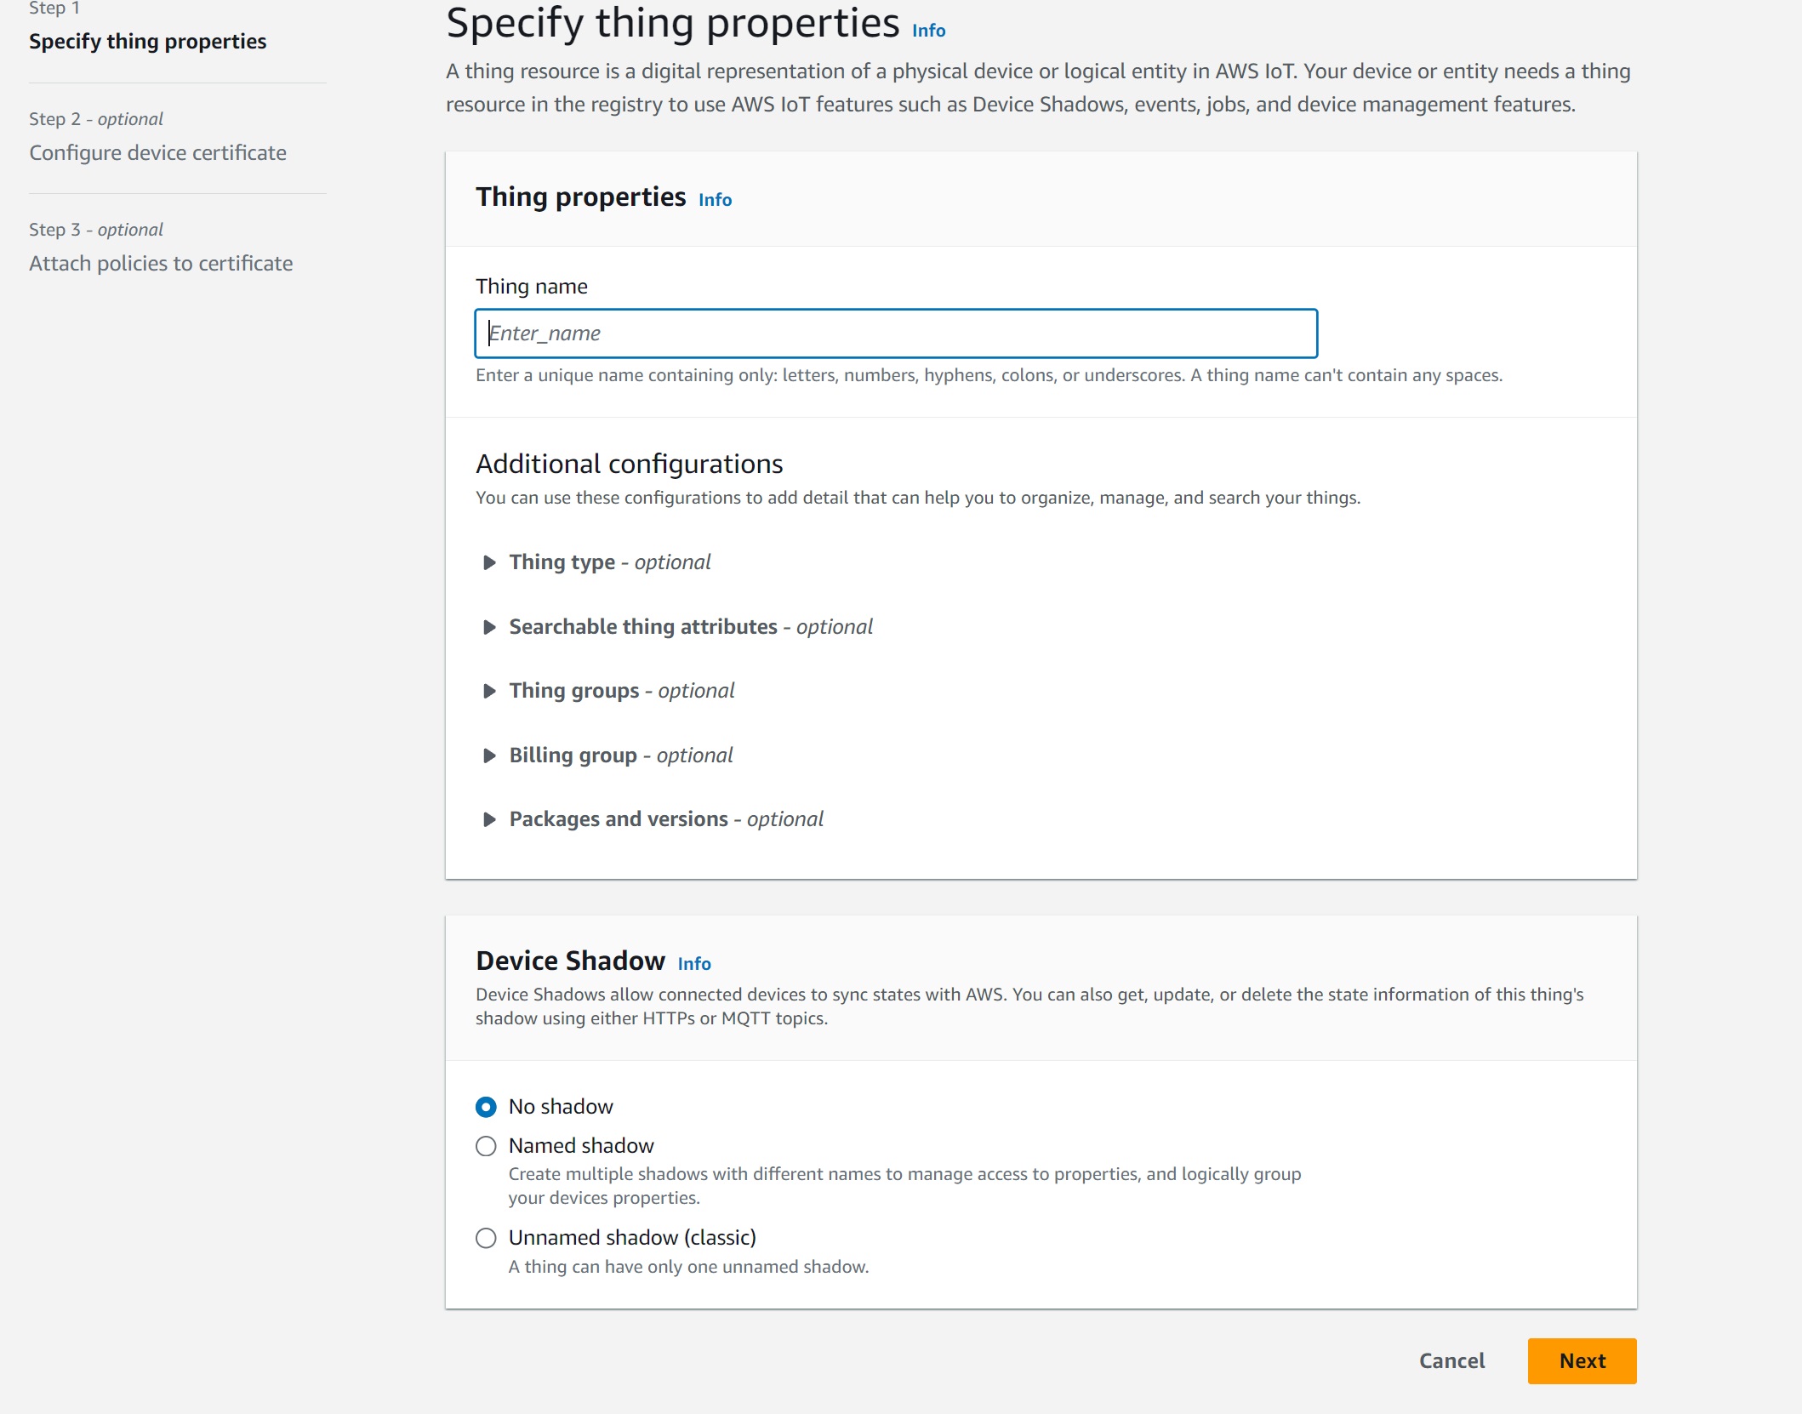
Task: Select the Named shadow radio button
Action: coord(486,1145)
